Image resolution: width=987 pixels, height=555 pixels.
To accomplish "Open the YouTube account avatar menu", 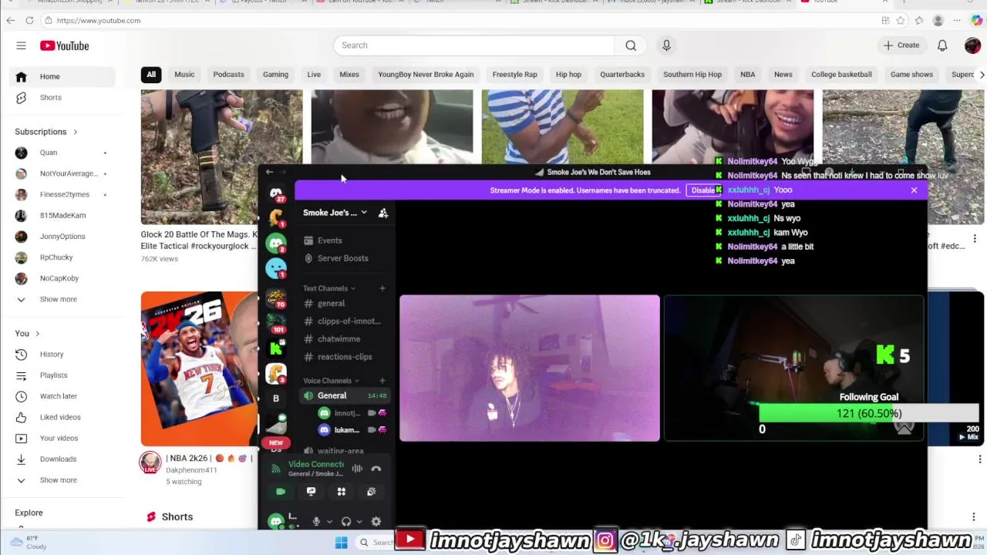I will [972, 45].
